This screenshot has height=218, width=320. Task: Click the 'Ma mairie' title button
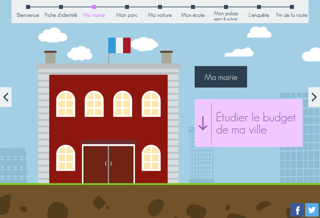(x=221, y=77)
